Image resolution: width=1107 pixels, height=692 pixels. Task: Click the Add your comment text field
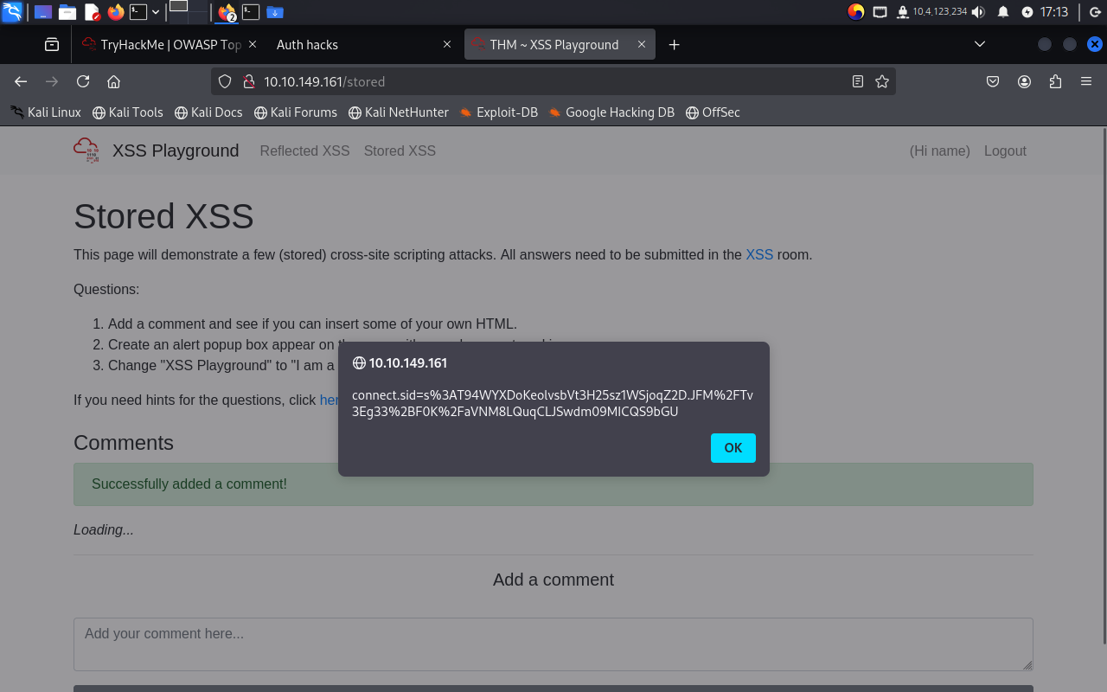tap(553, 644)
